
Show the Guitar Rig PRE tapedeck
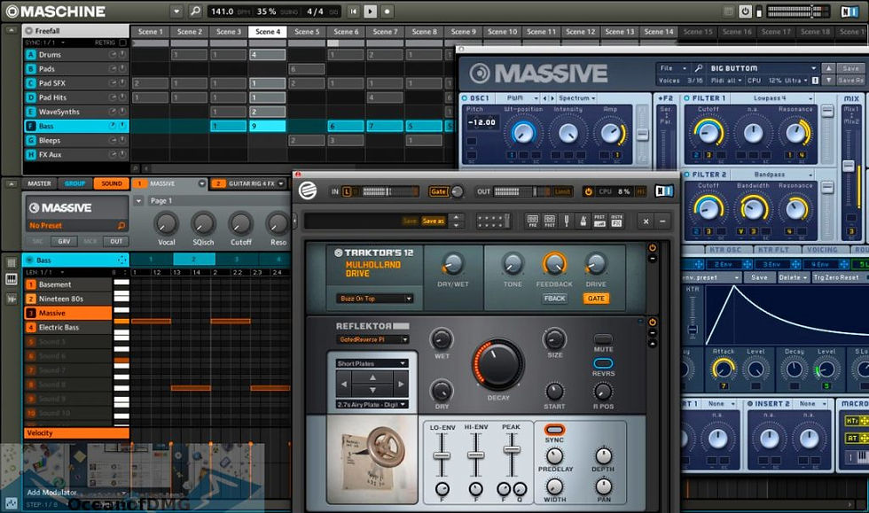pyautogui.click(x=533, y=221)
